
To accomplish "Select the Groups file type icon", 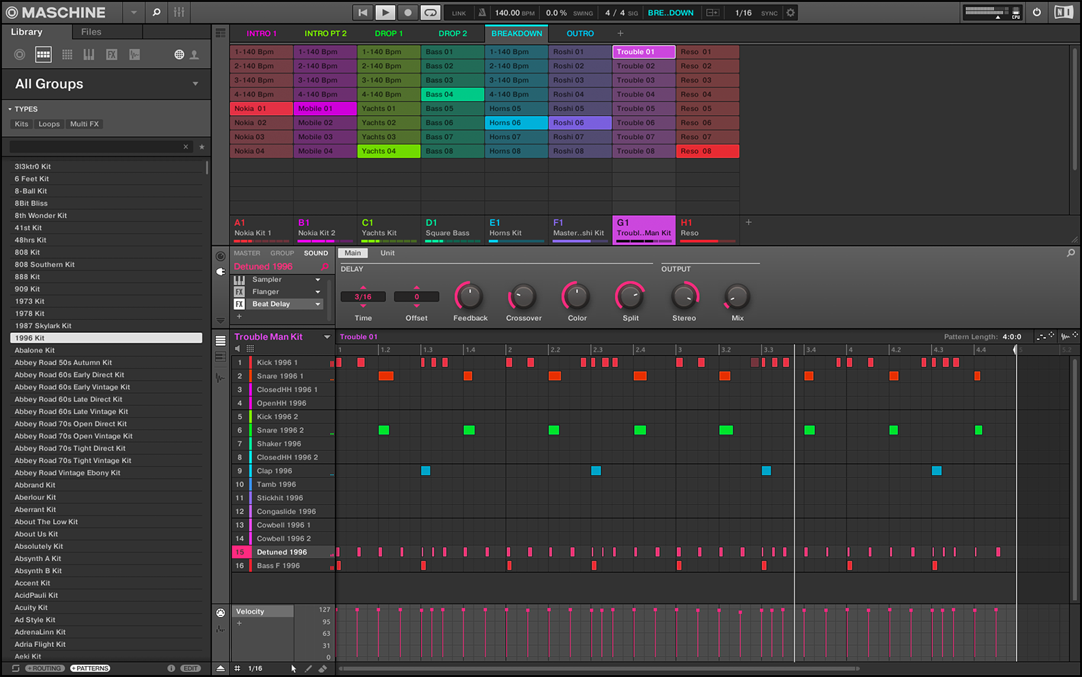I will click(44, 54).
